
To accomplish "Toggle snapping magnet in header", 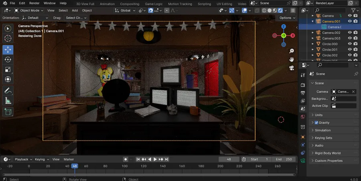I will coord(150,10).
